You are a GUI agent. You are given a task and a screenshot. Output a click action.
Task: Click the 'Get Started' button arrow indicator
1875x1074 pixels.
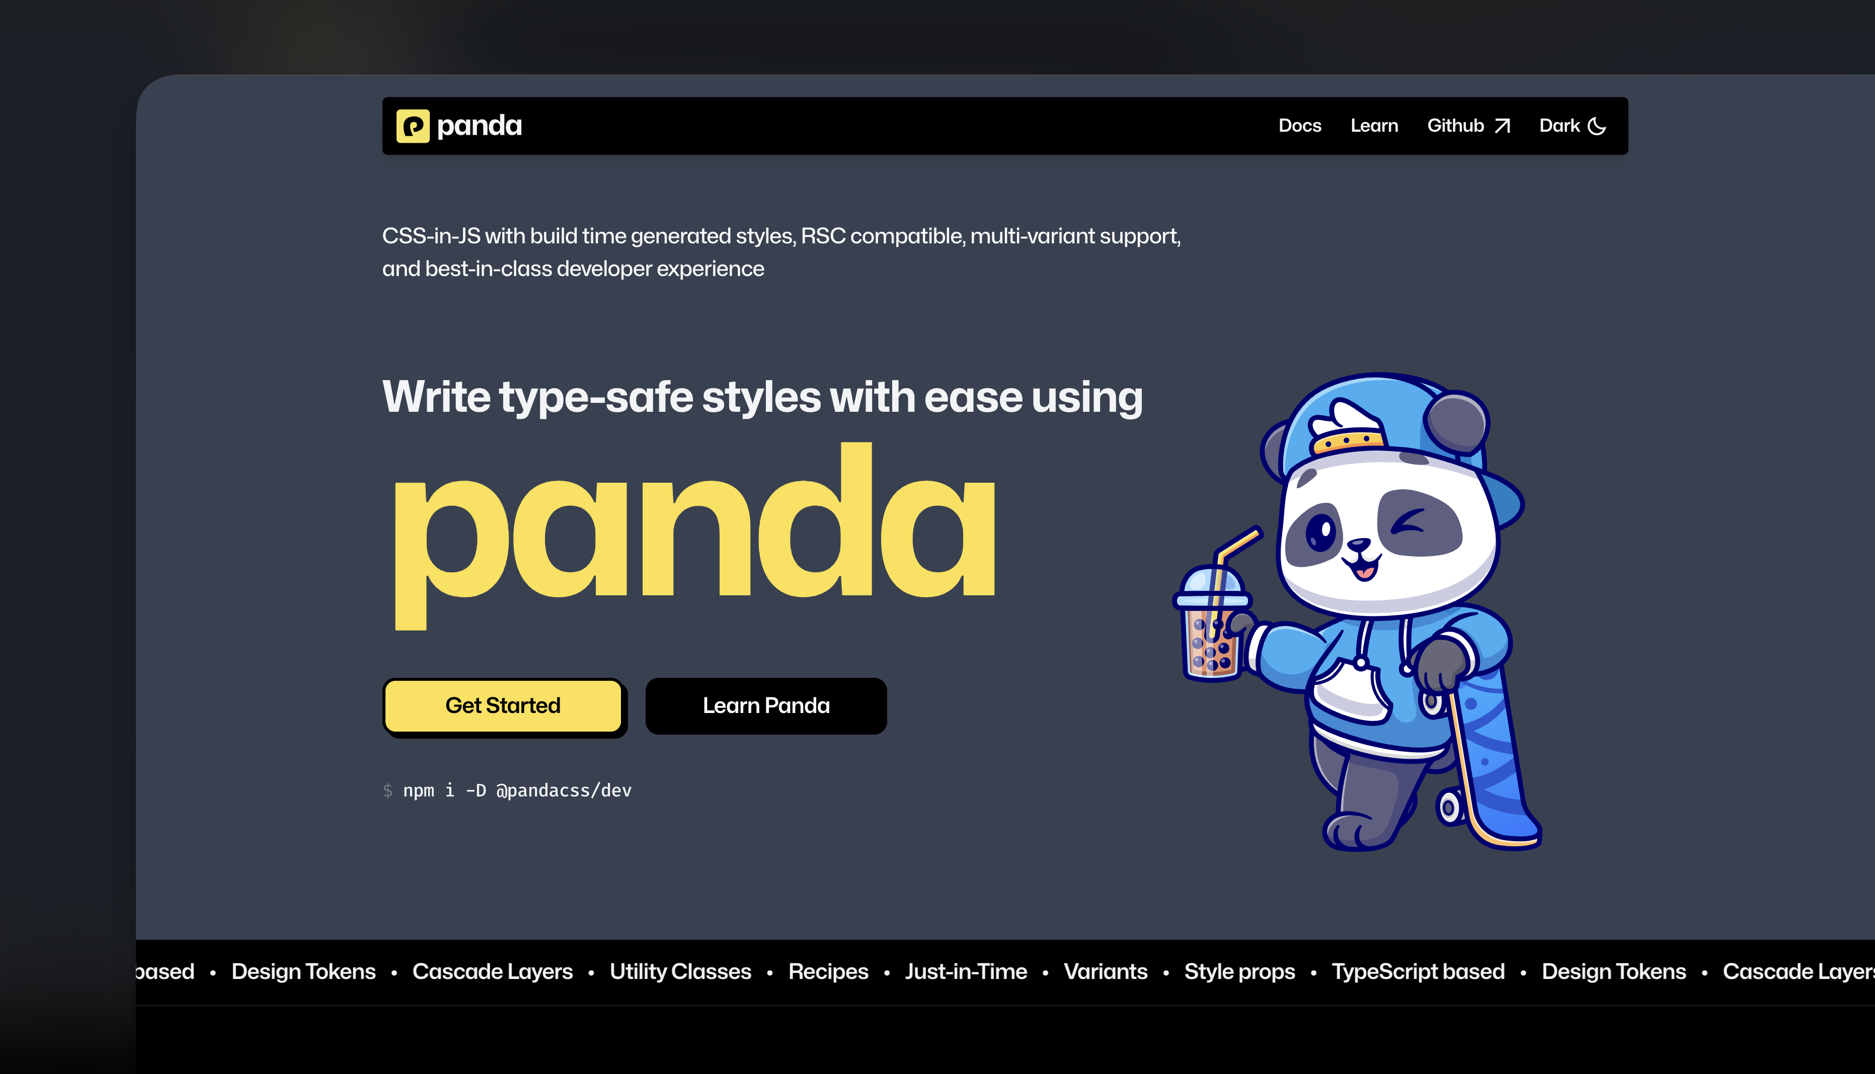click(502, 705)
